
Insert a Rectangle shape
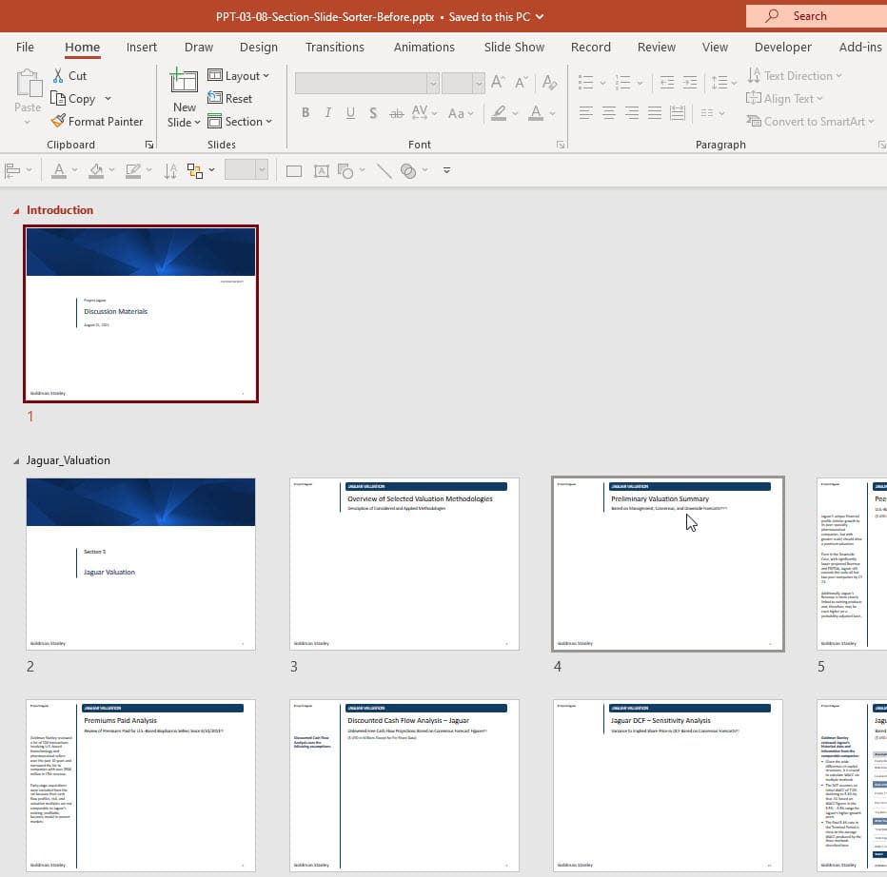(x=293, y=170)
